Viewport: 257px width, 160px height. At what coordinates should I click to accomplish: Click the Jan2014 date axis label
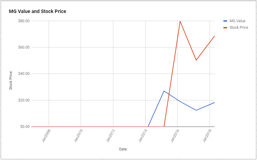(143, 136)
